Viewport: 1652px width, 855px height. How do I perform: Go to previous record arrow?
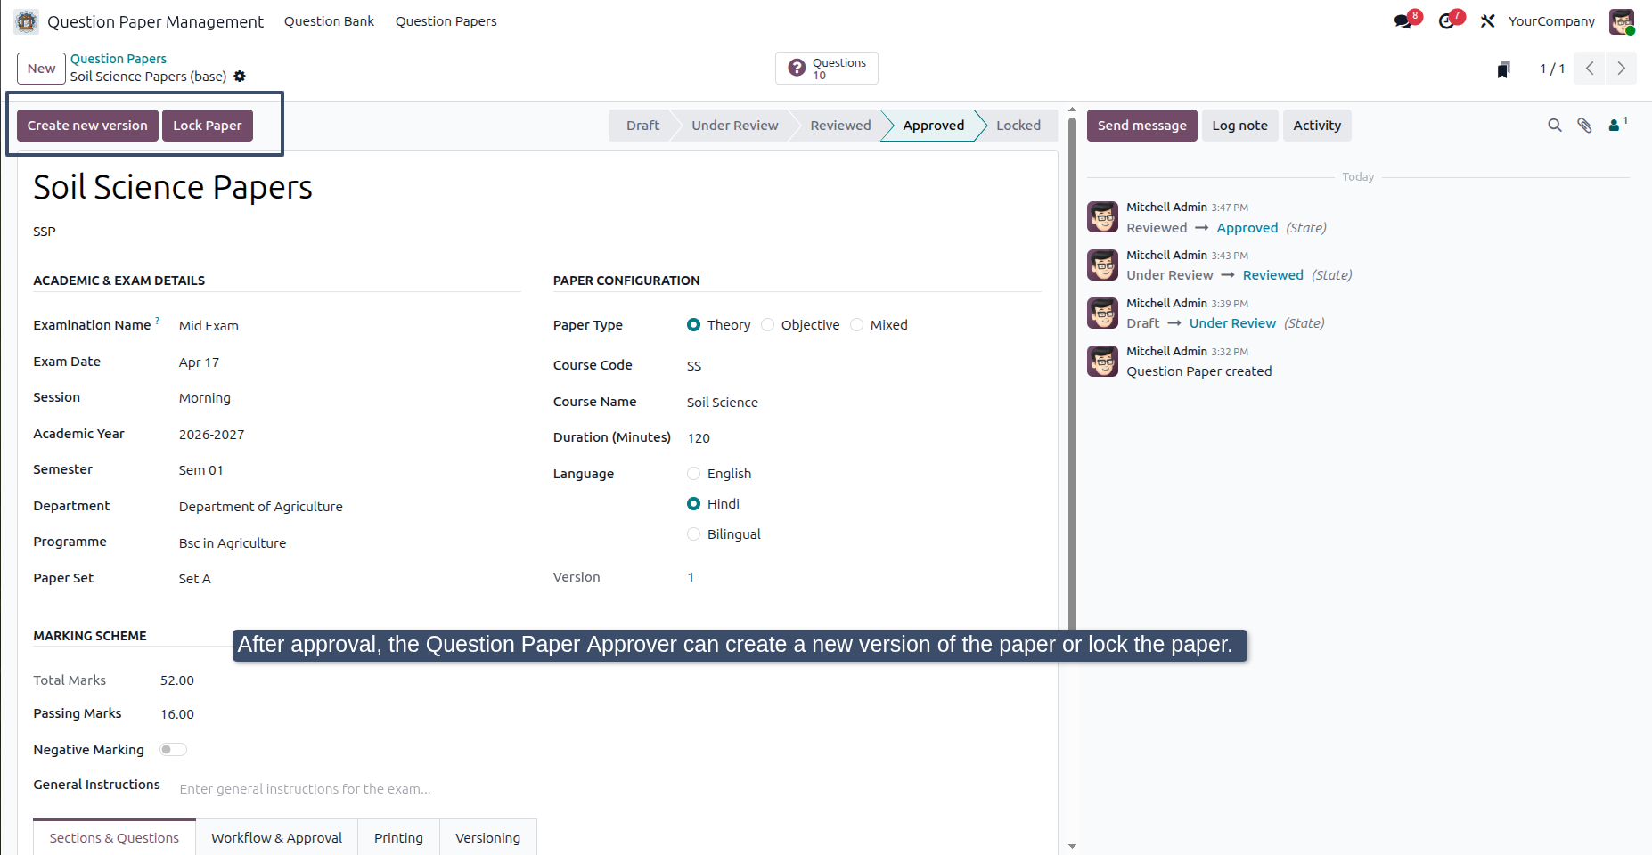(x=1590, y=69)
